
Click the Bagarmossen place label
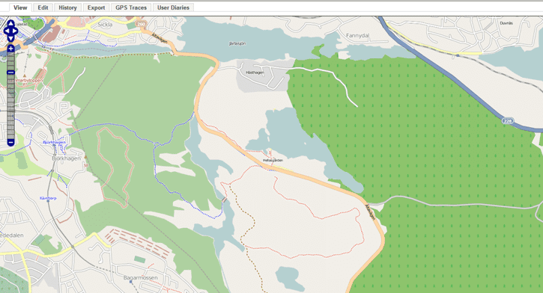pos(140,278)
